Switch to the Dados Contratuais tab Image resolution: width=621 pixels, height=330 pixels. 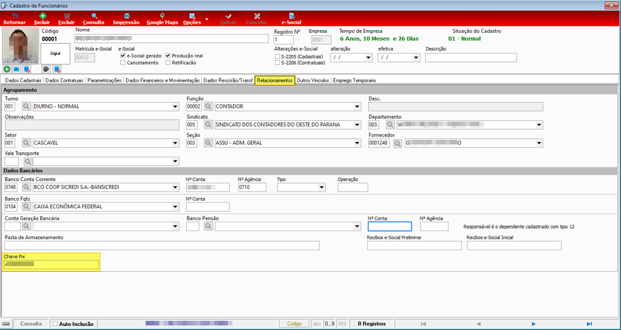coord(65,80)
